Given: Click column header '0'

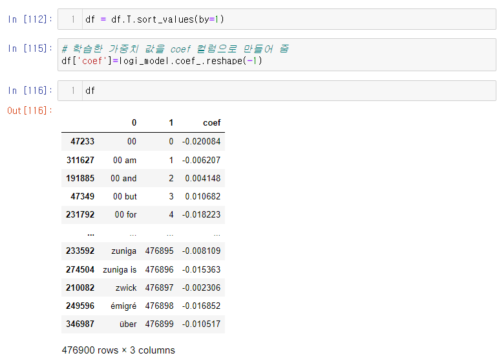Looking at the screenshot, I should (x=134, y=123).
